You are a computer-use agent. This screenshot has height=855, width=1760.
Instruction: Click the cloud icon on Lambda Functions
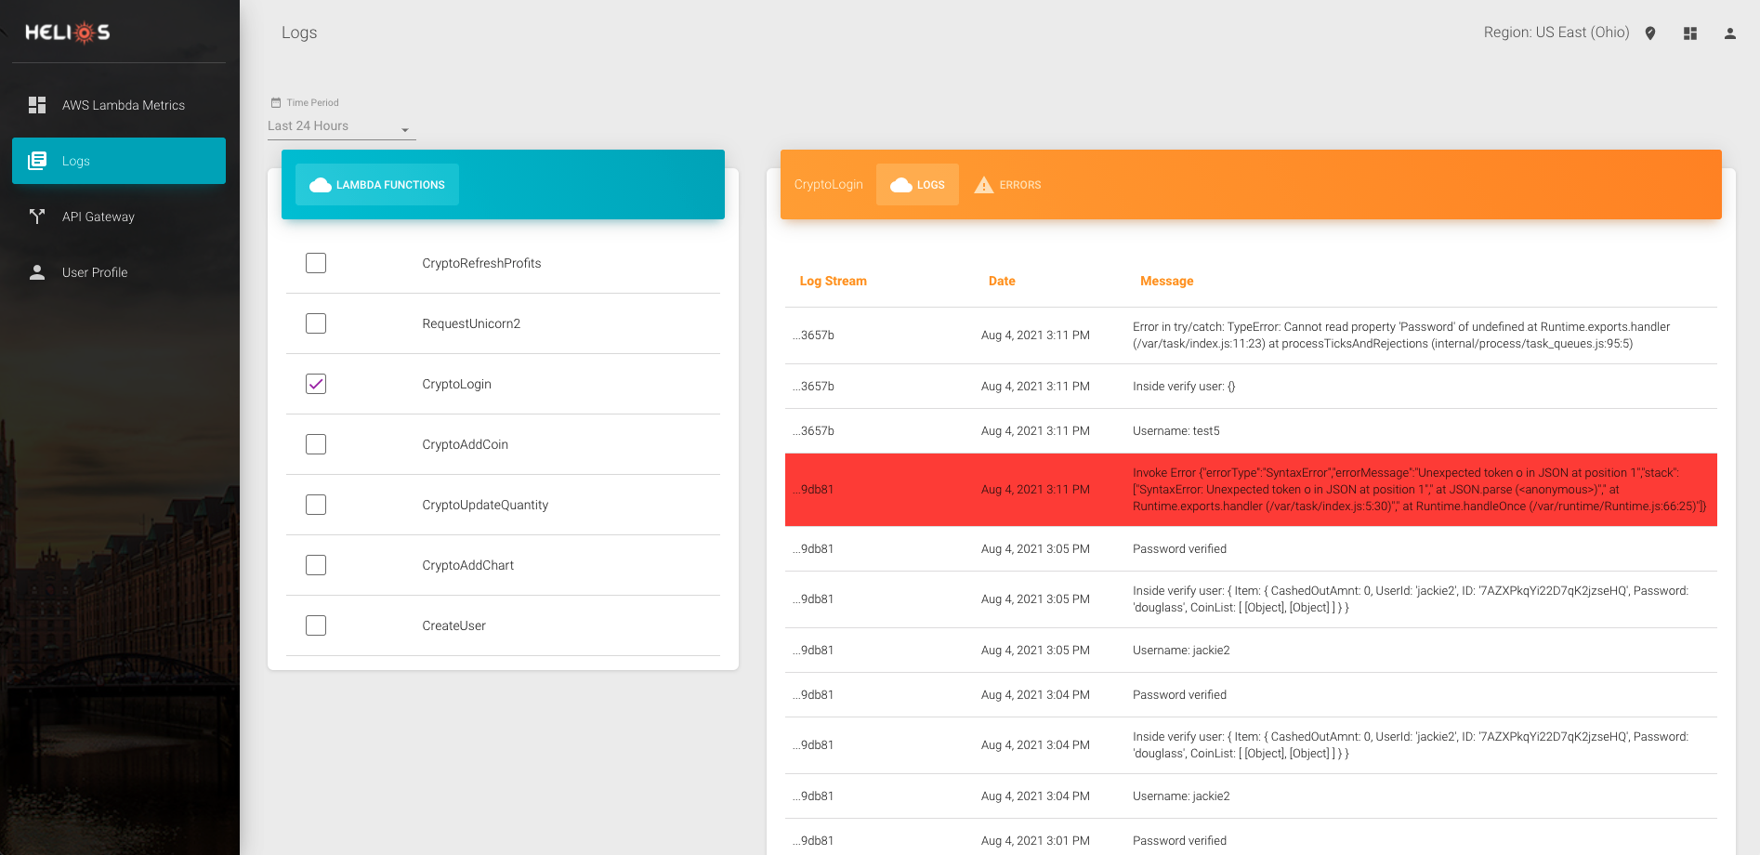pos(321,185)
